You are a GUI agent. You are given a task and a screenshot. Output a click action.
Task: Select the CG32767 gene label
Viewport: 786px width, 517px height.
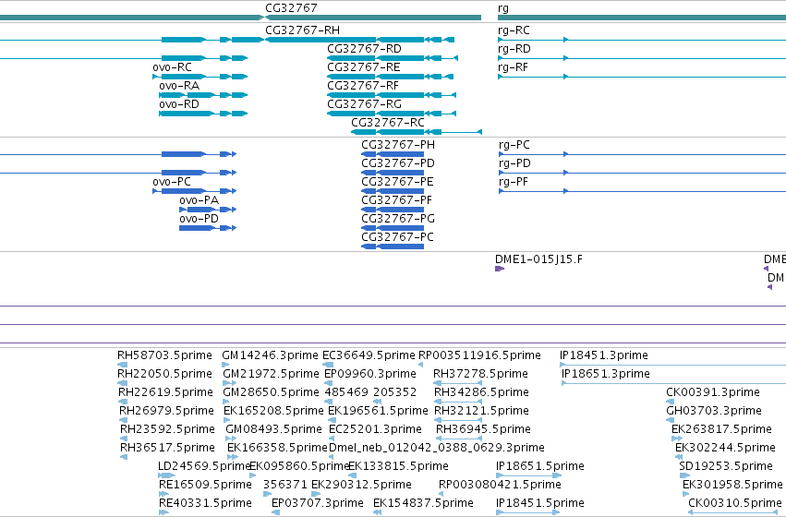[291, 8]
